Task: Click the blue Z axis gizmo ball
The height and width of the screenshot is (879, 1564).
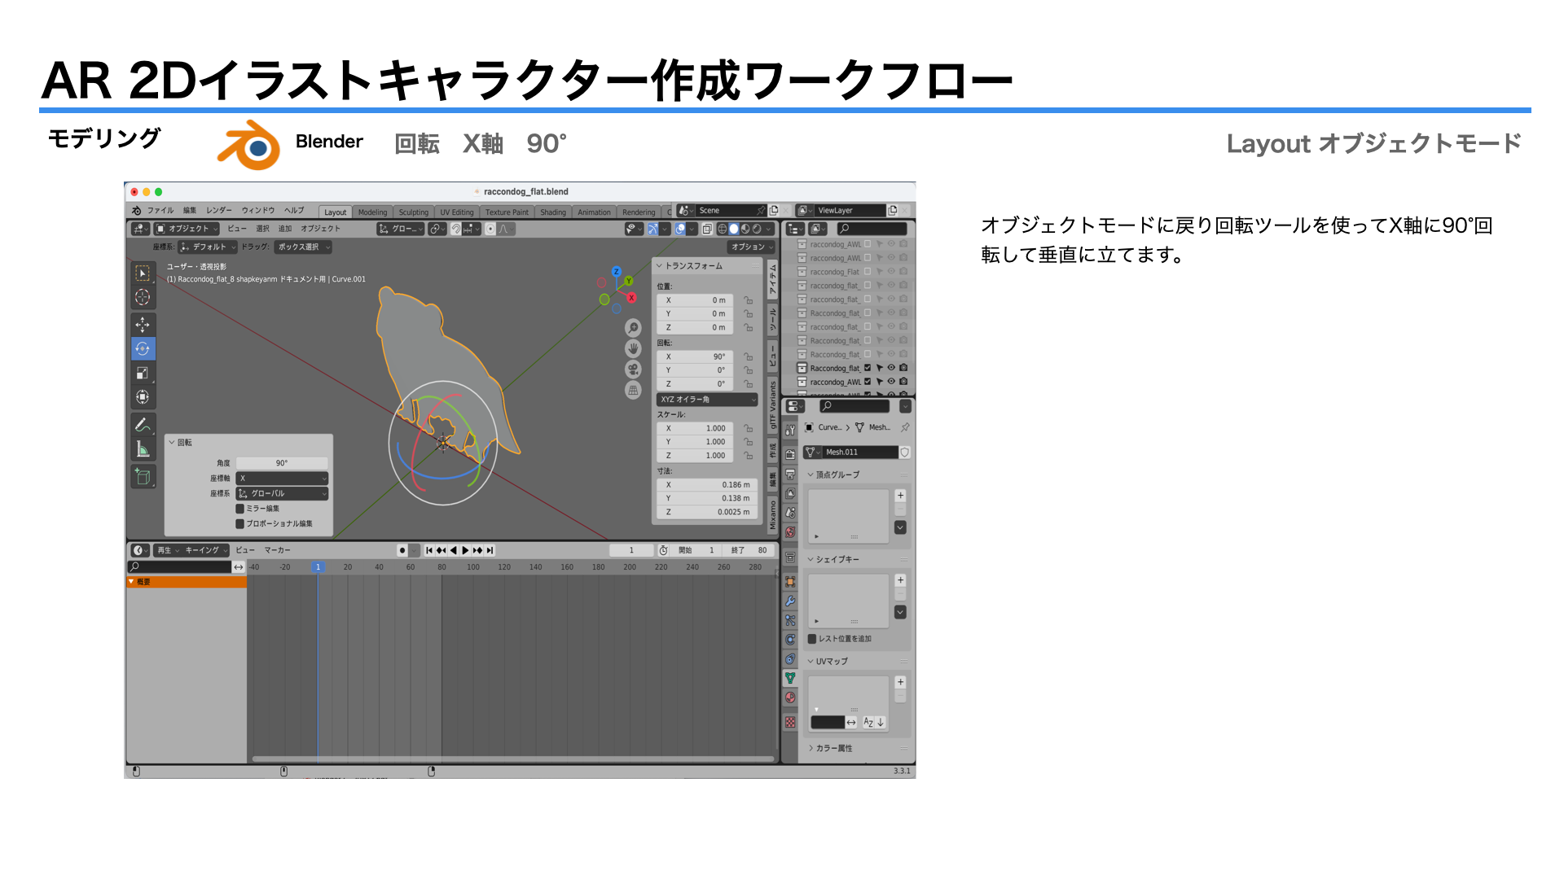Action: click(617, 272)
